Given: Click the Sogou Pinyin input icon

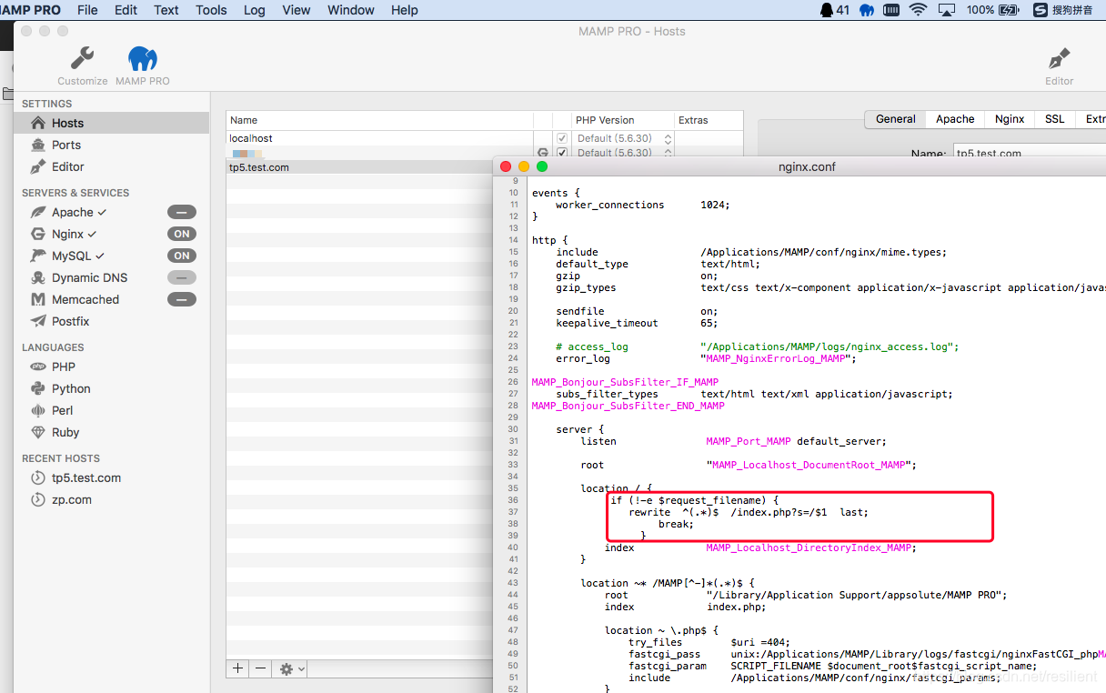Looking at the screenshot, I should point(1041,10).
